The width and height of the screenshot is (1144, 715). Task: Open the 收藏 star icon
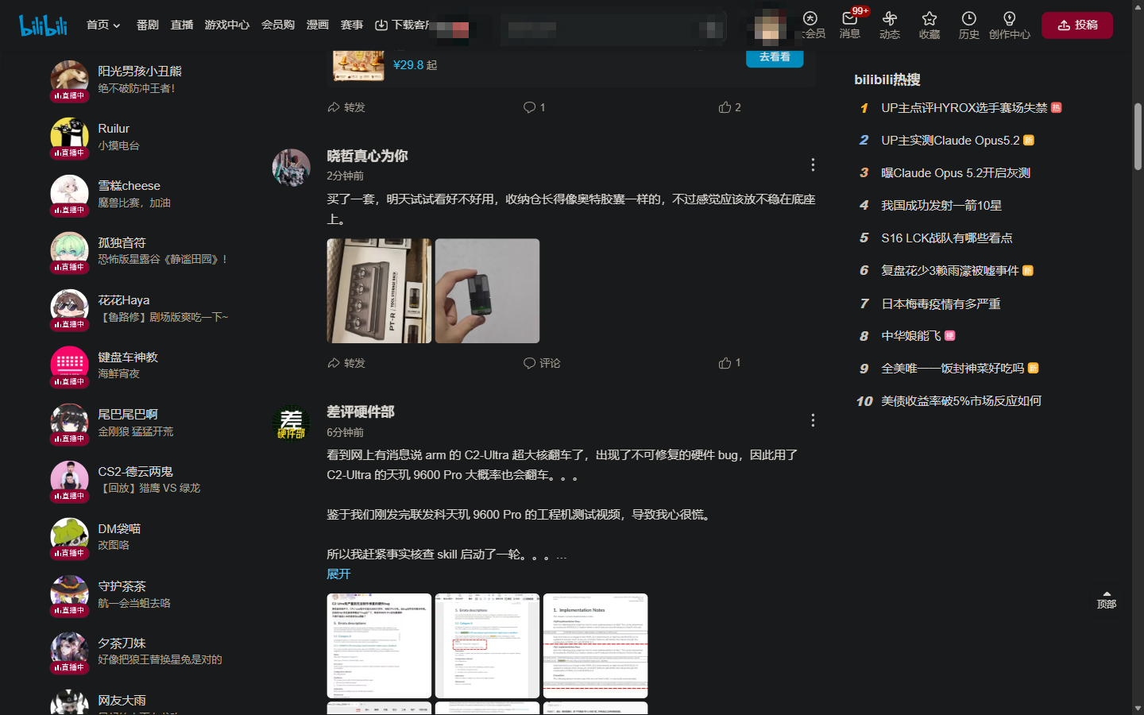click(x=929, y=18)
